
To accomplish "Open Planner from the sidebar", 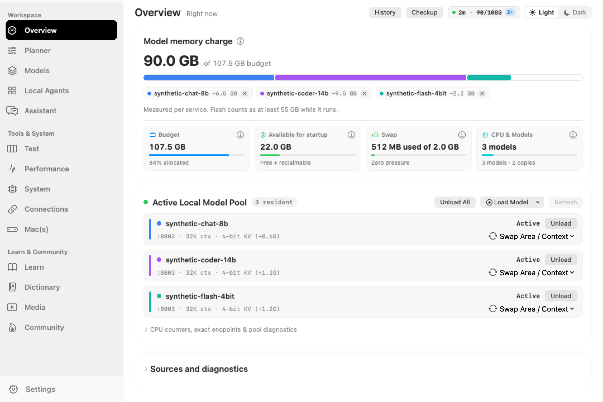I will coord(61,51).
